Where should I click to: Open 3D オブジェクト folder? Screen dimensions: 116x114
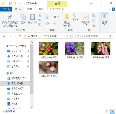click(x=17, y=78)
